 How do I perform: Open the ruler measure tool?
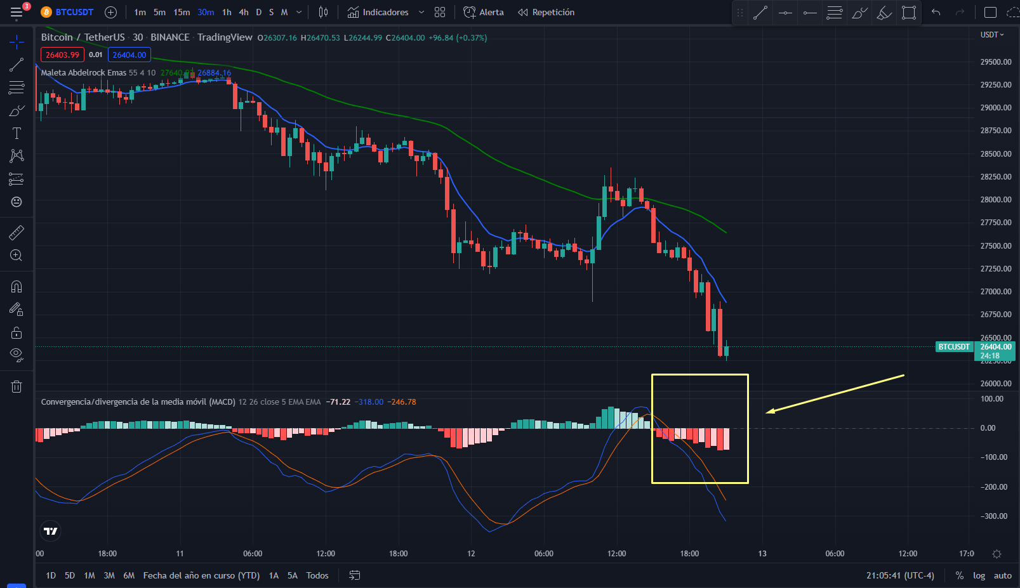[17, 233]
